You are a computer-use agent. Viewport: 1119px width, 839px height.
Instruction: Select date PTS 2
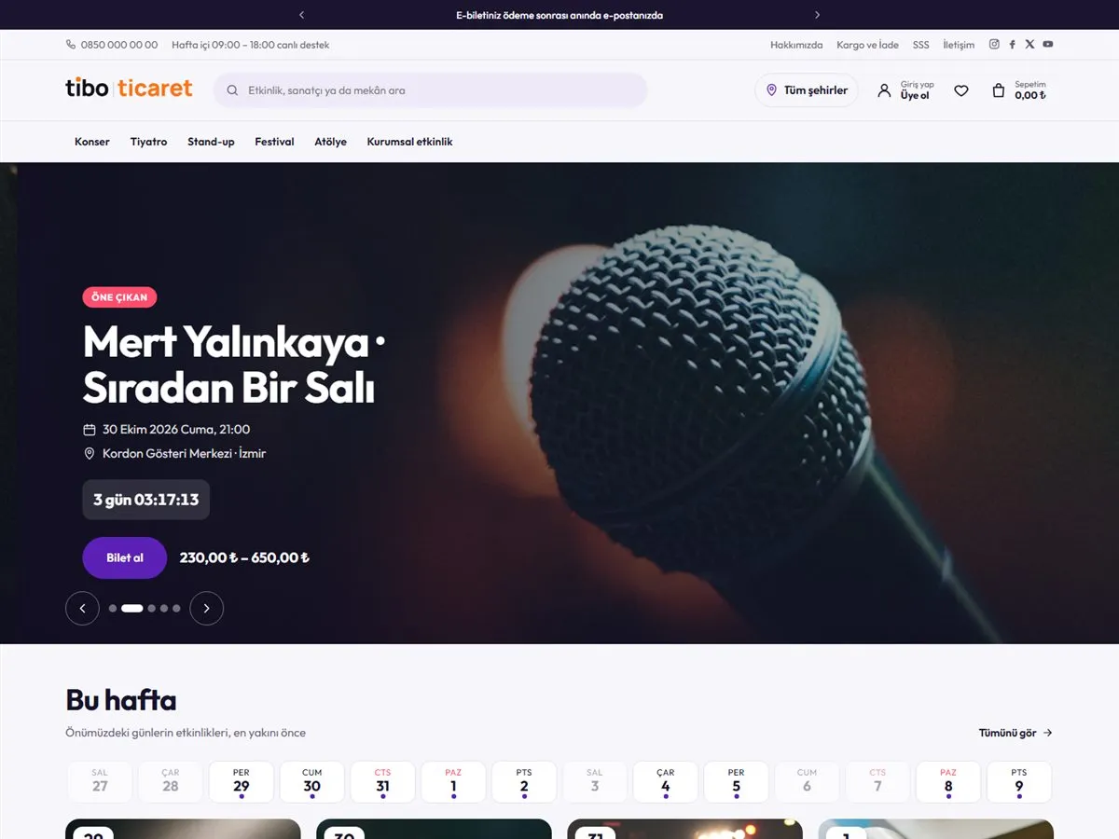click(524, 782)
